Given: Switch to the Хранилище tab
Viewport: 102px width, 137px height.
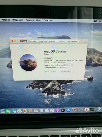Looking at the screenshot, I should click(x=43, y=41).
